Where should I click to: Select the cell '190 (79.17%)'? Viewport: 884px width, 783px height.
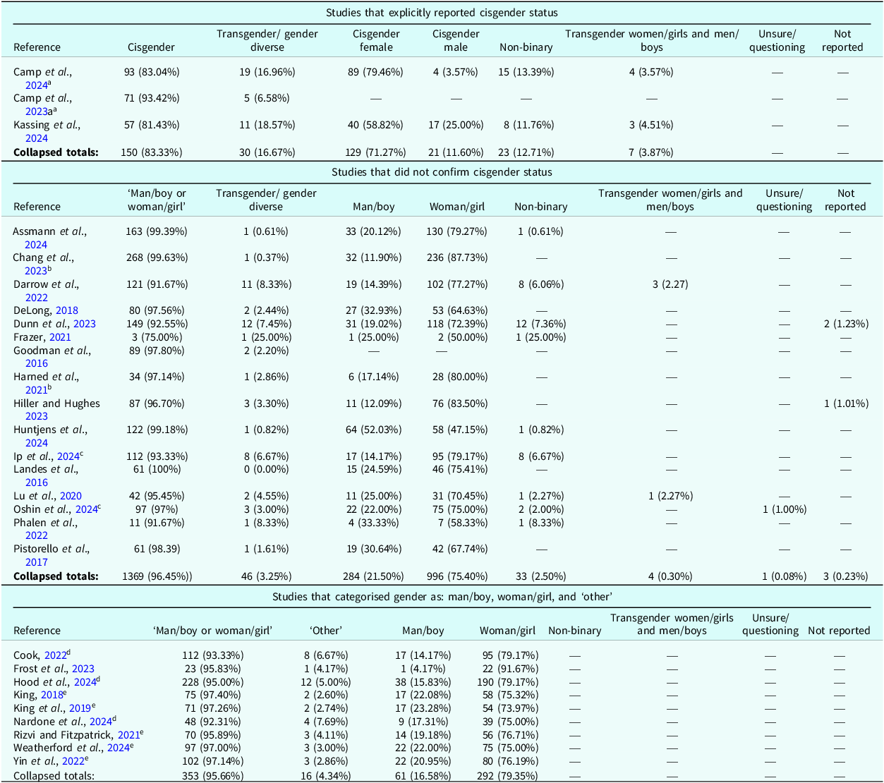pos(507,682)
